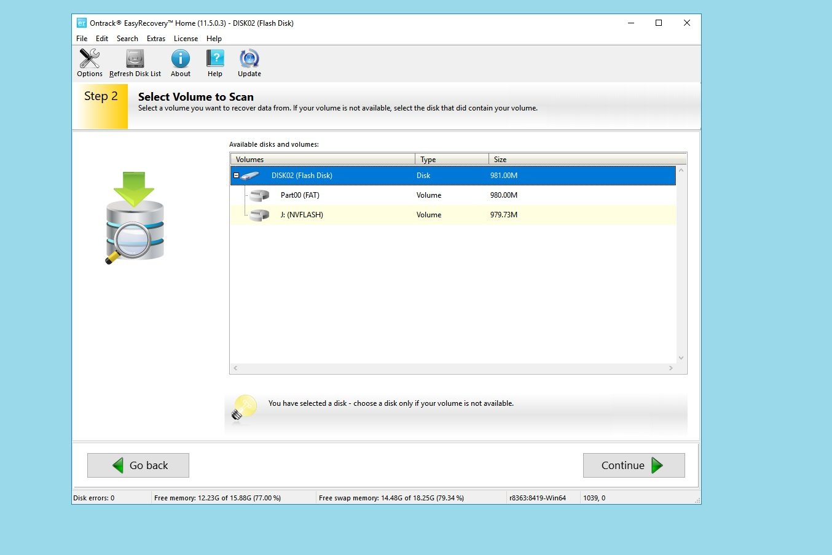The width and height of the screenshot is (832, 555).
Task: Click the Refresh Disk List icon
Action: 135,58
